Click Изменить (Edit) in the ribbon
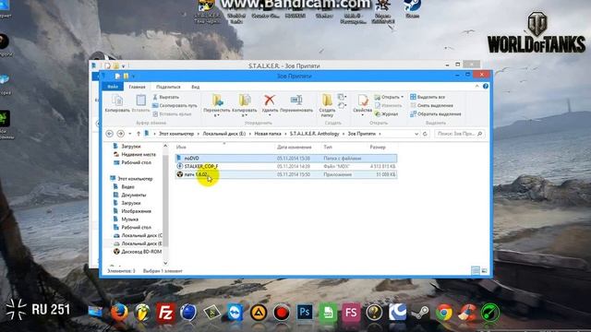 point(388,105)
